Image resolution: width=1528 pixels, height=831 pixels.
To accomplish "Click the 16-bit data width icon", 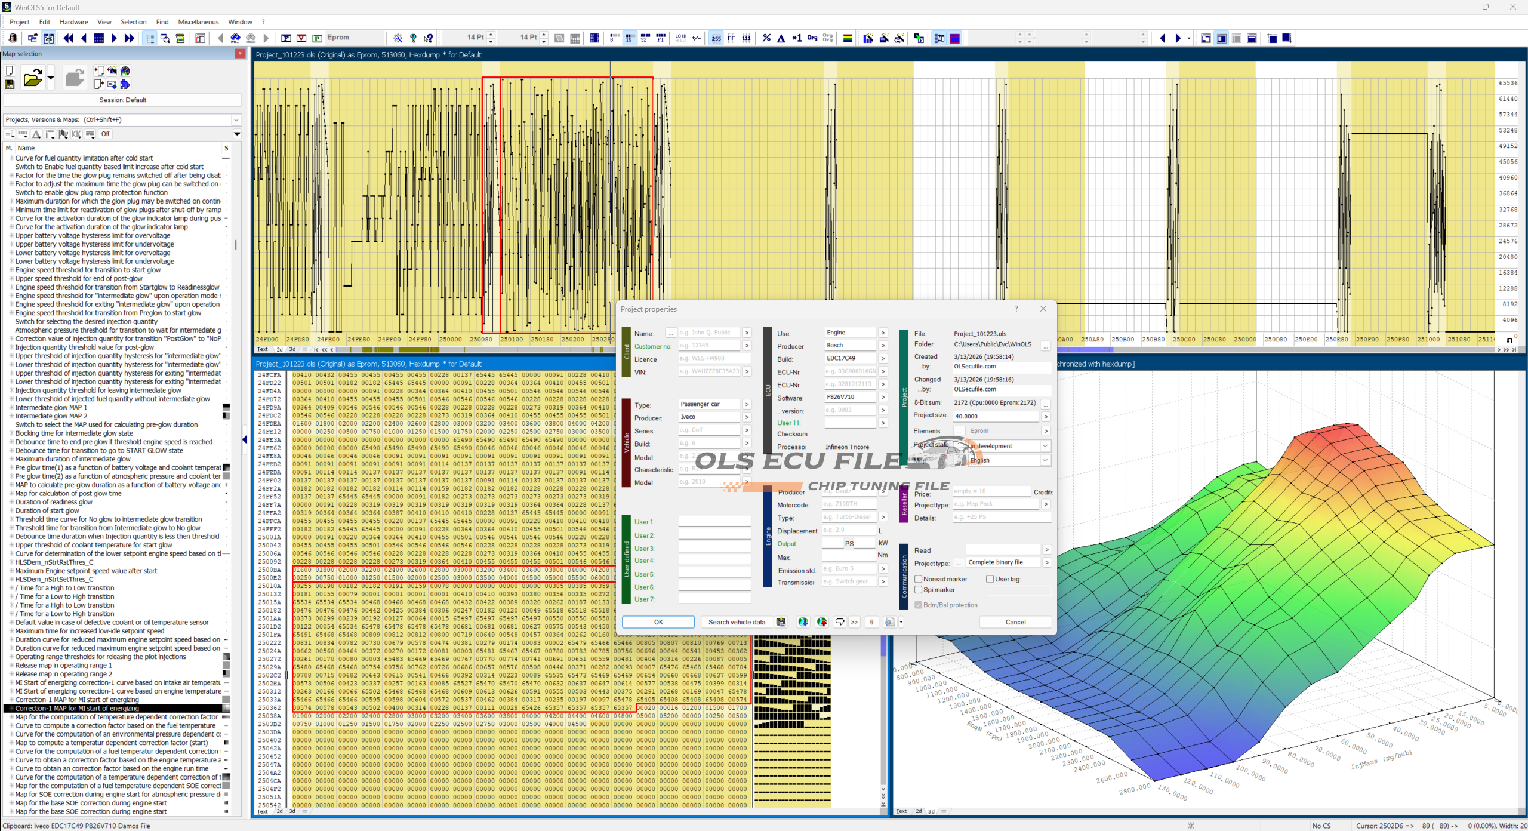I will (629, 38).
